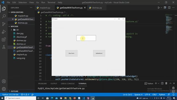Viewport: 177px width, 100px height.
Task: Click the taskbar search box
Action: click(20, 98)
